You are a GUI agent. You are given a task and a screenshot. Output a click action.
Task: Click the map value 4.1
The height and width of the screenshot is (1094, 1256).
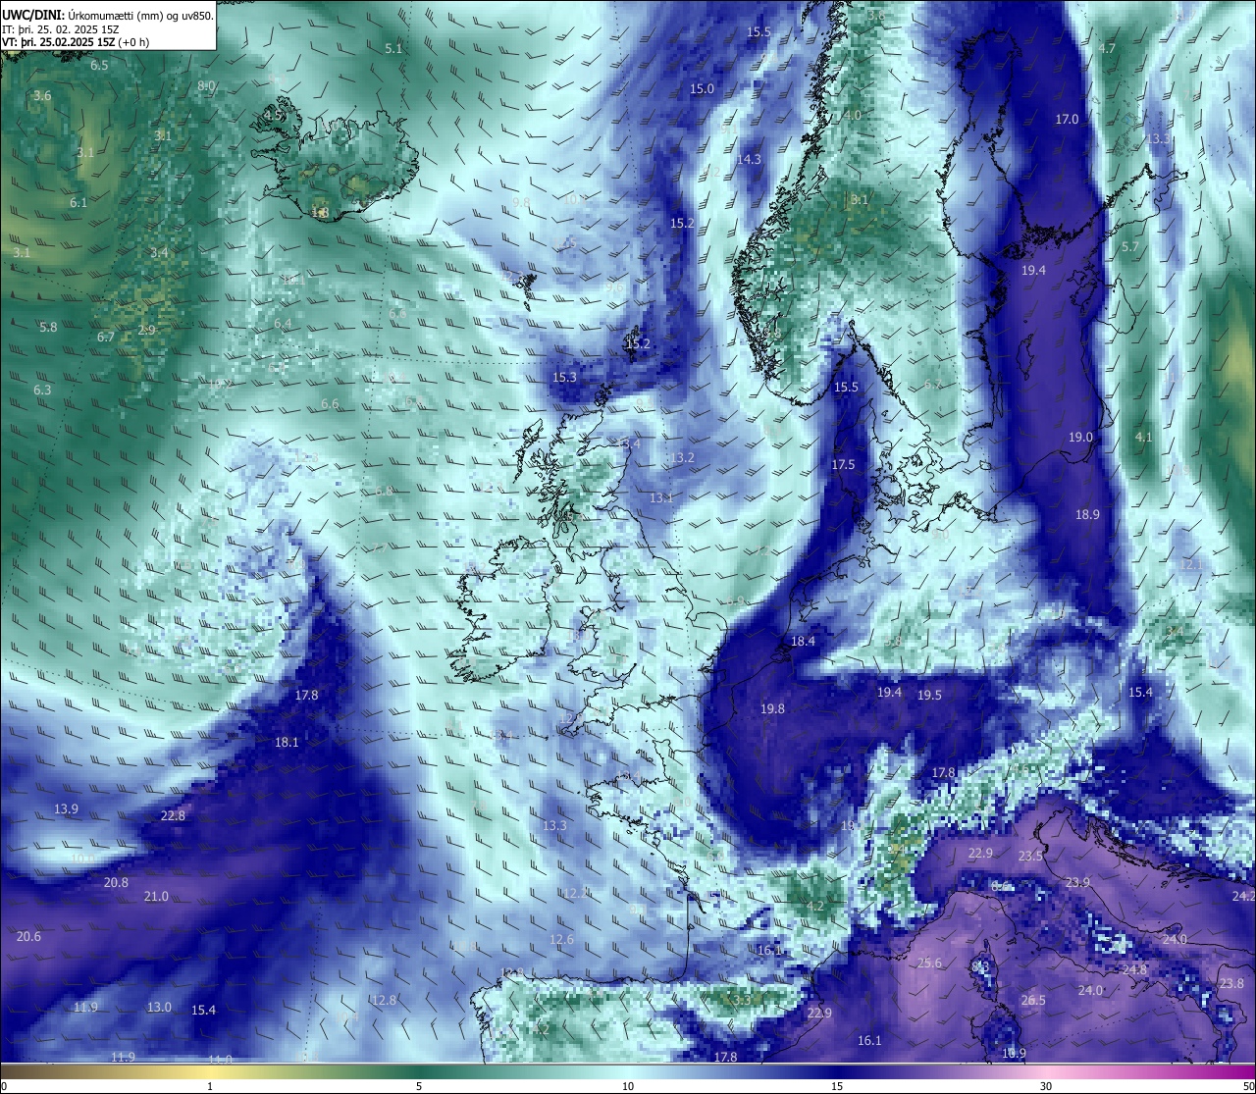1143,438
